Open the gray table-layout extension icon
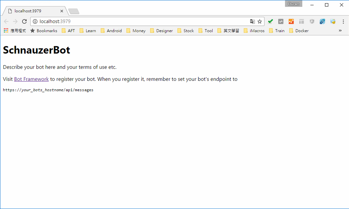This screenshot has width=349, height=209. point(302,21)
